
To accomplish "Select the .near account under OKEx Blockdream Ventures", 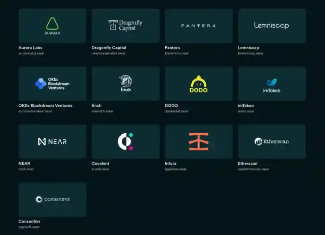I will click(x=35, y=111).
